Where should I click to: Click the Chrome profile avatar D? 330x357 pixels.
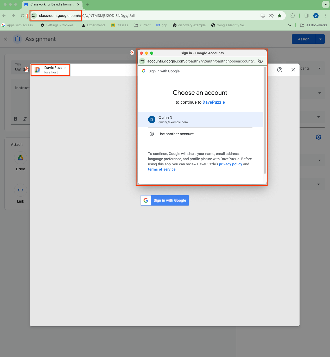pyautogui.click(x=316, y=16)
